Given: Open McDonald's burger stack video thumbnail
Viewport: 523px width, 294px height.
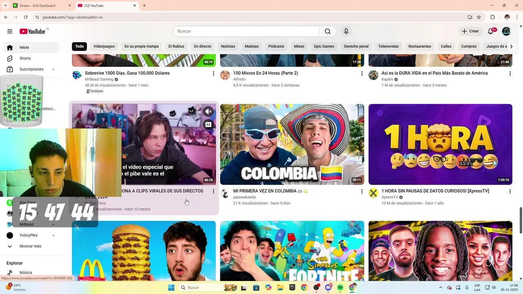Looking at the screenshot, I should click(144, 251).
